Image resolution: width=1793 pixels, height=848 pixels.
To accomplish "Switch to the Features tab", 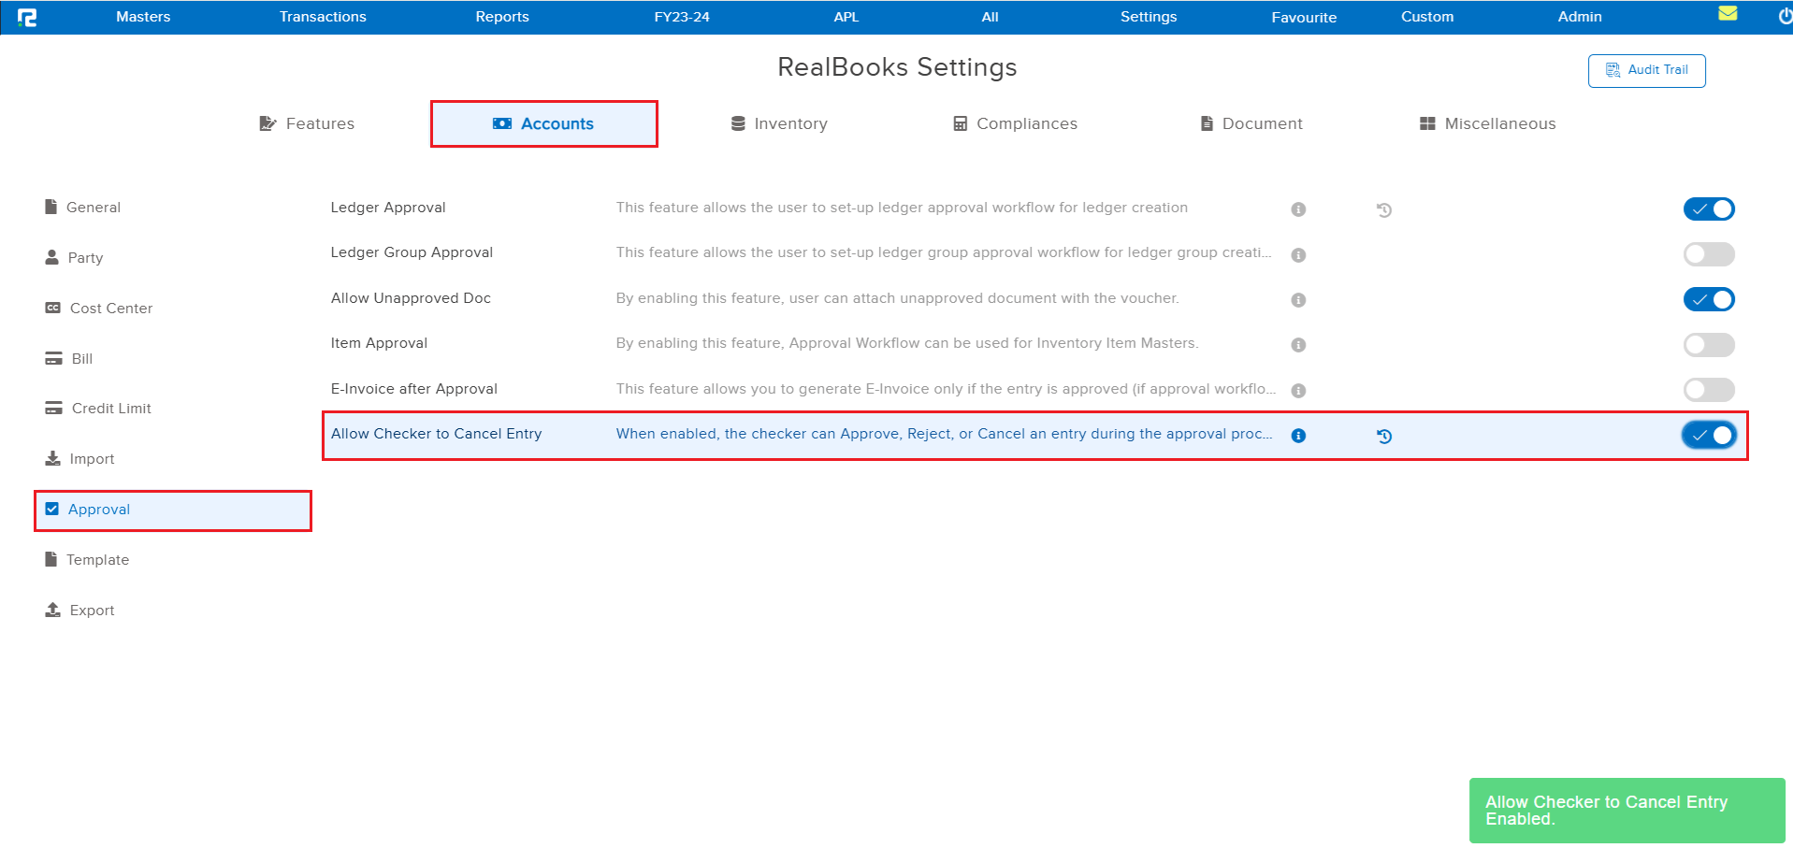I will point(307,123).
